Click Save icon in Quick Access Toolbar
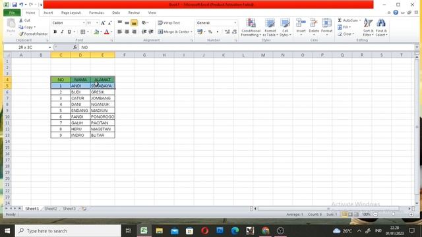 (15, 5)
